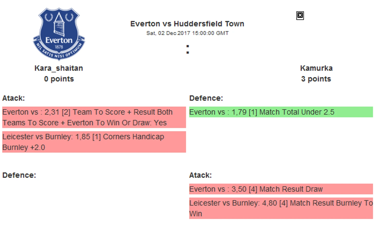
Task: Click the colon score separator below the date
Action: tap(188, 50)
